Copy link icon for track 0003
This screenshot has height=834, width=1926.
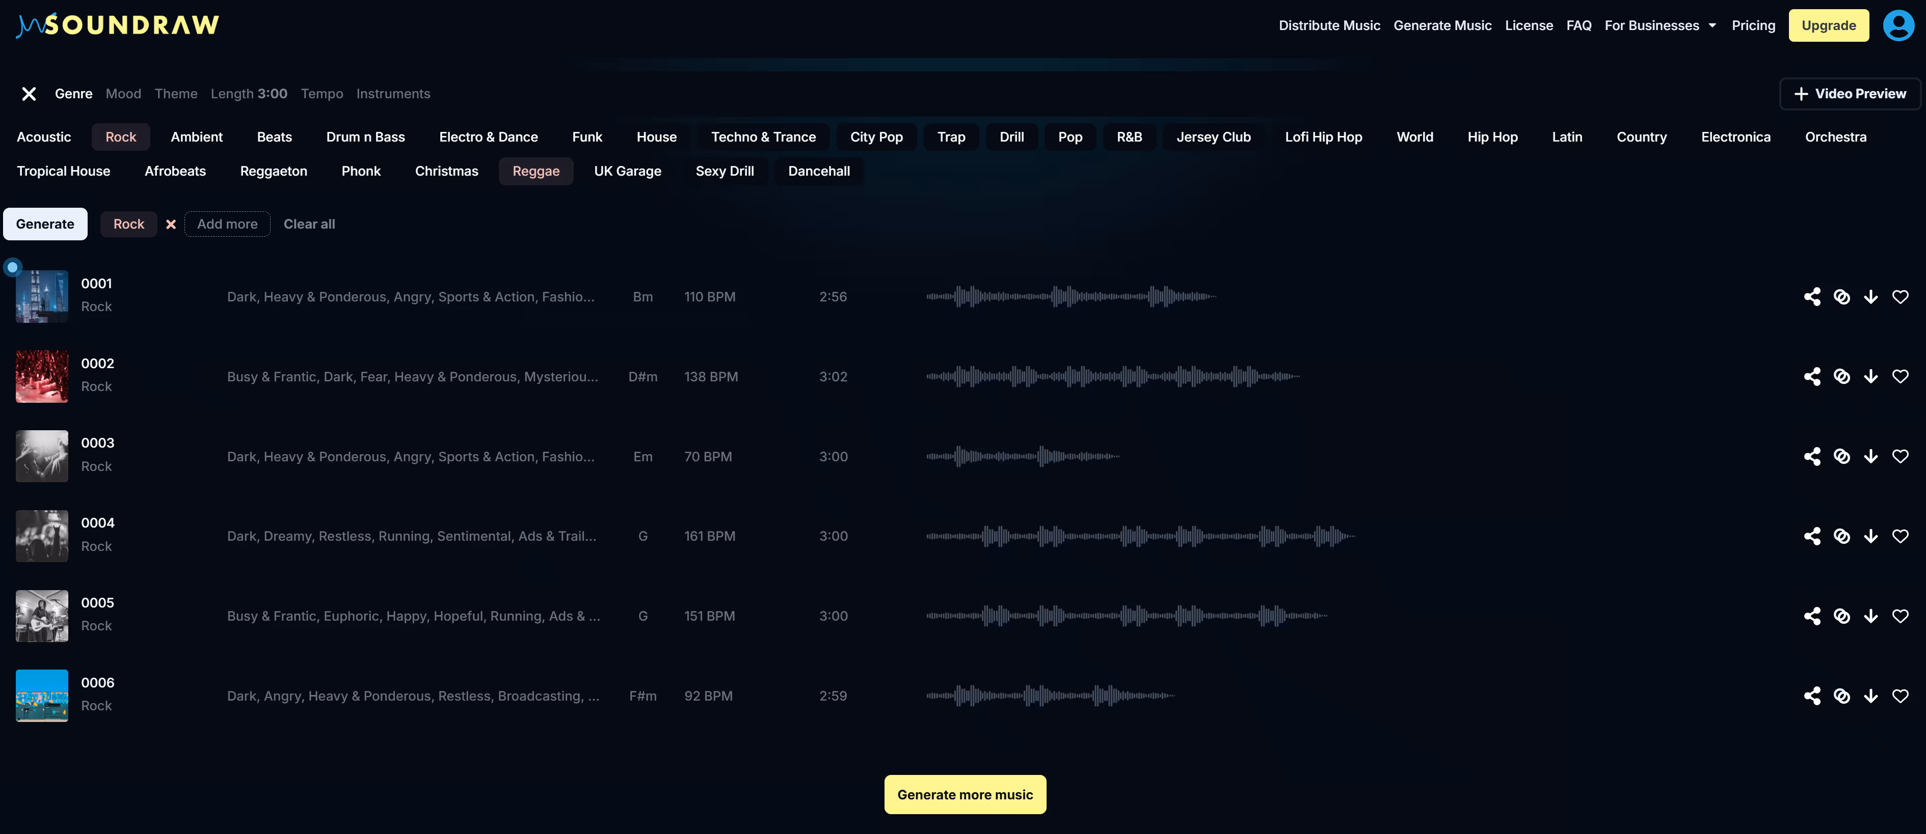pyautogui.click(x=1841, y=457)
